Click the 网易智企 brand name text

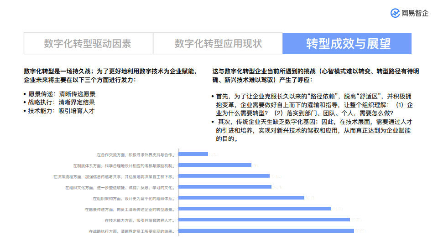[x=415, y=13]
